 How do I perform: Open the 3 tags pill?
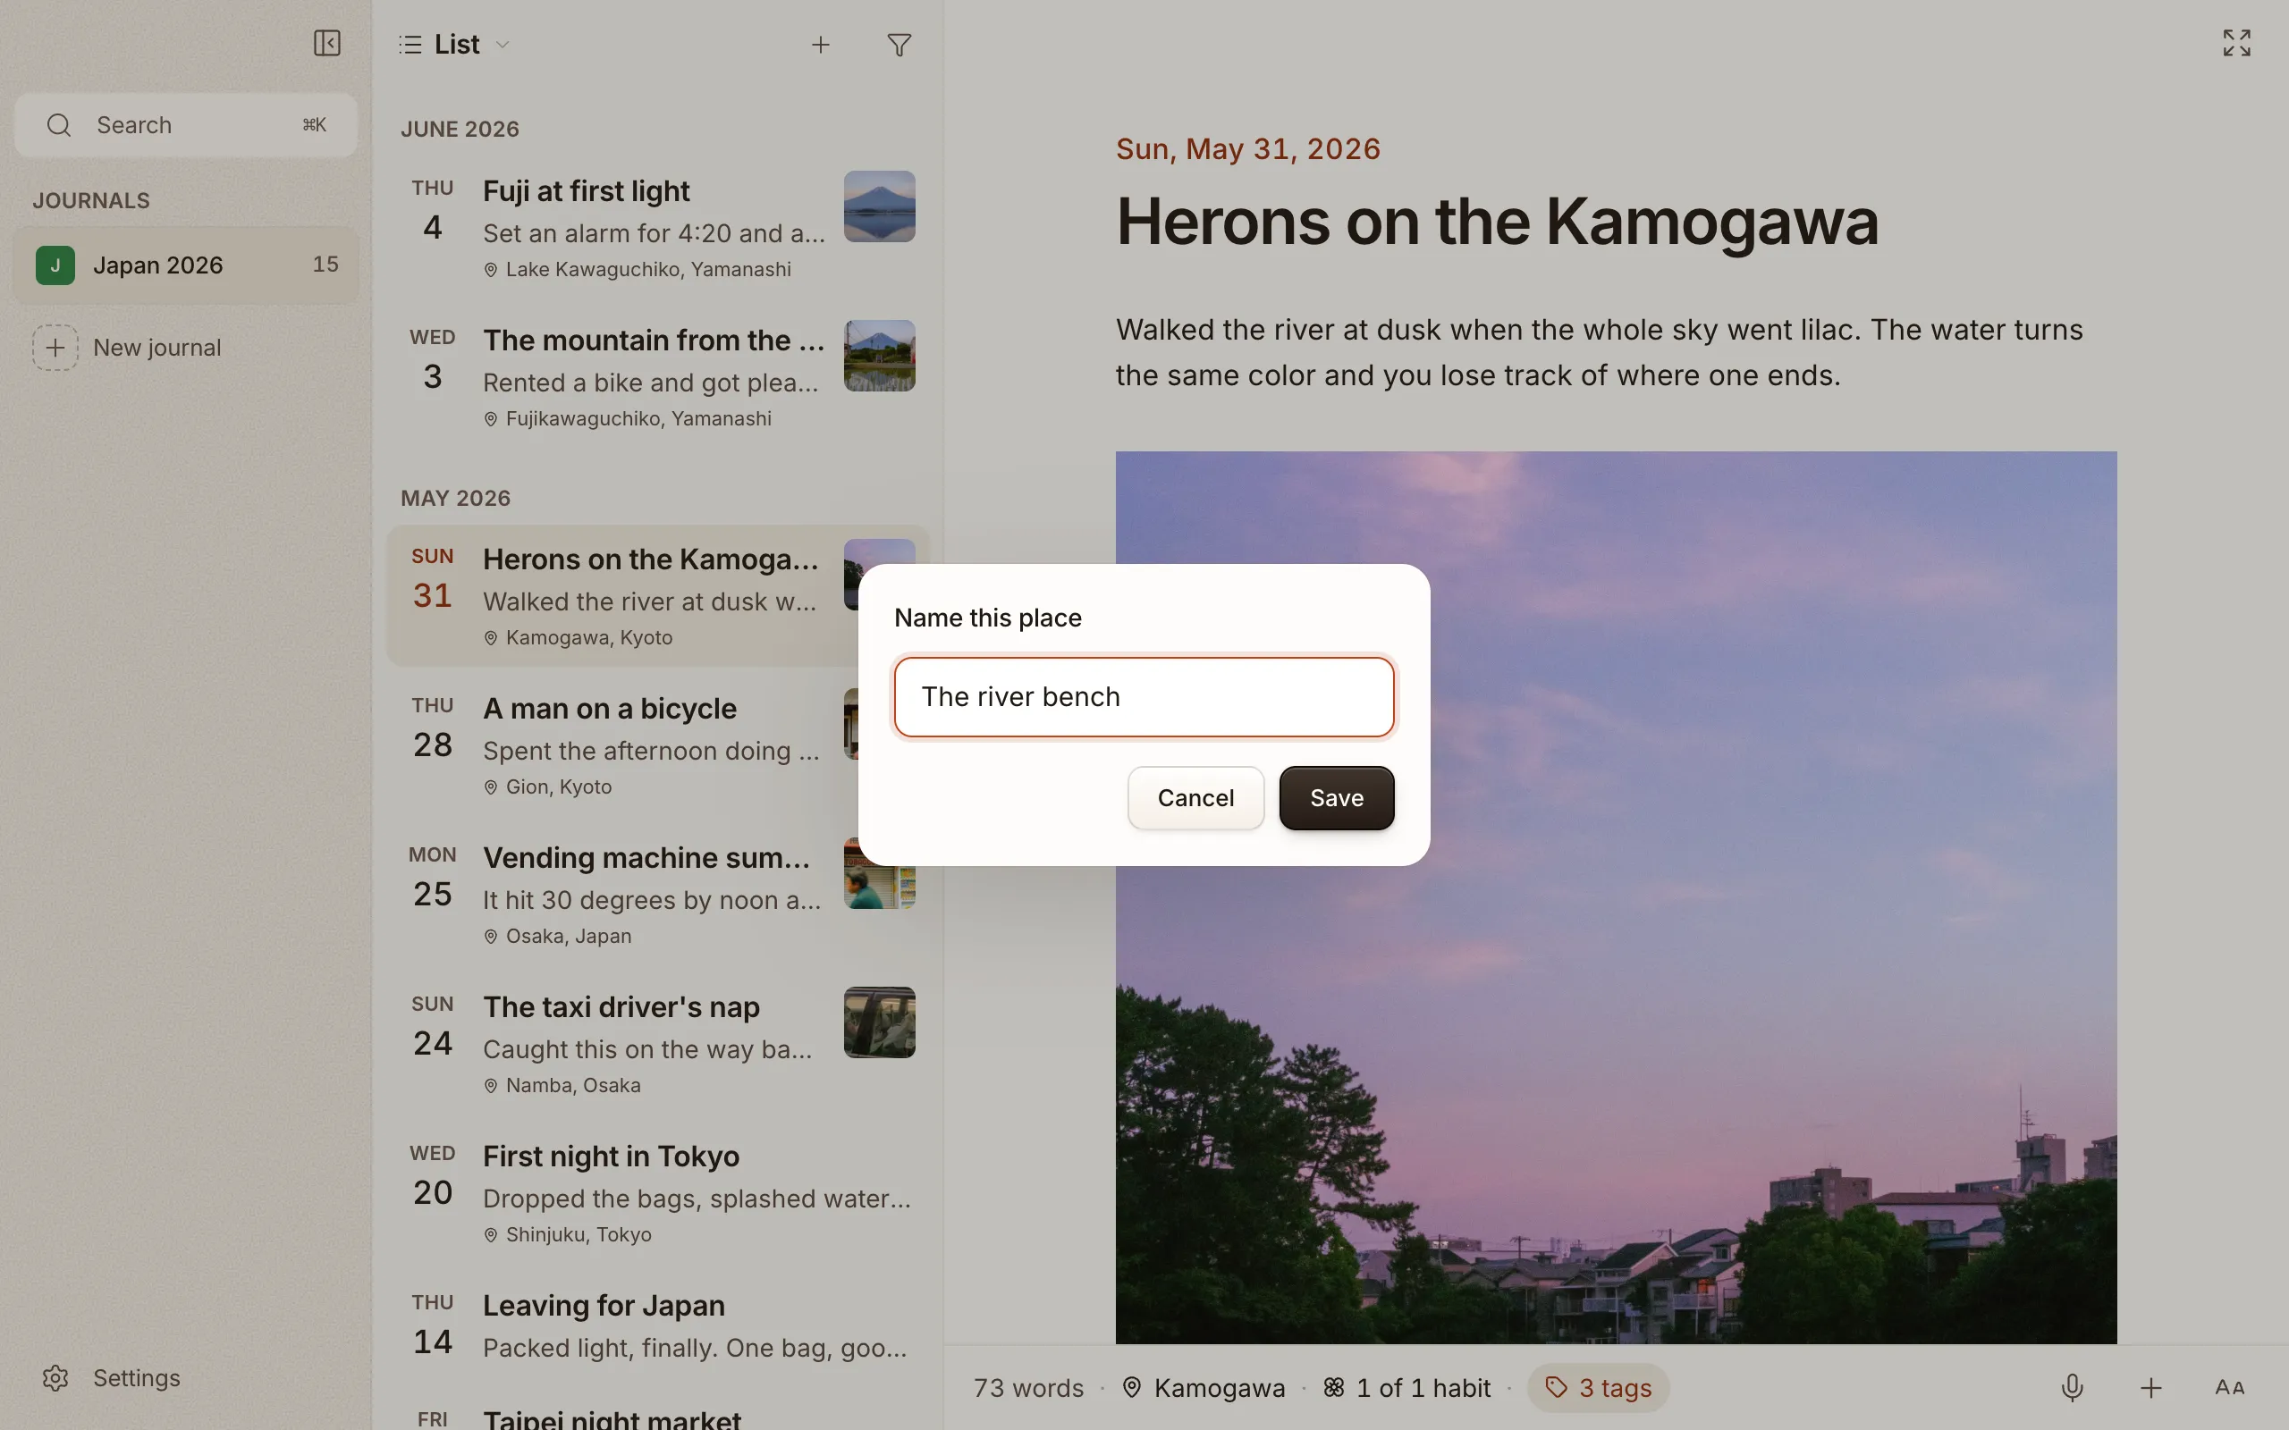(1598, 1387)
